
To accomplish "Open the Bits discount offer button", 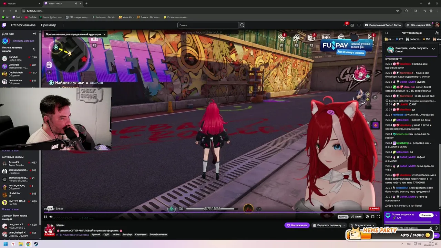I will pos(418,25).
